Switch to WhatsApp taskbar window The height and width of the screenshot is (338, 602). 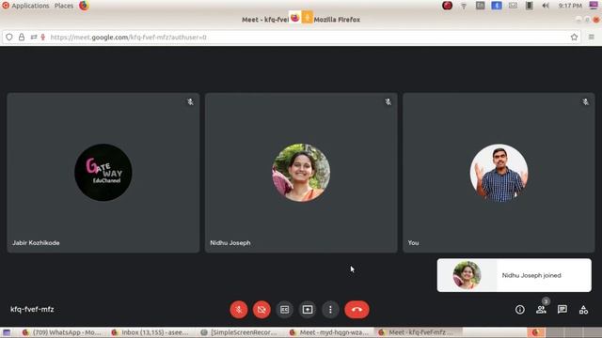click(61, 332)
